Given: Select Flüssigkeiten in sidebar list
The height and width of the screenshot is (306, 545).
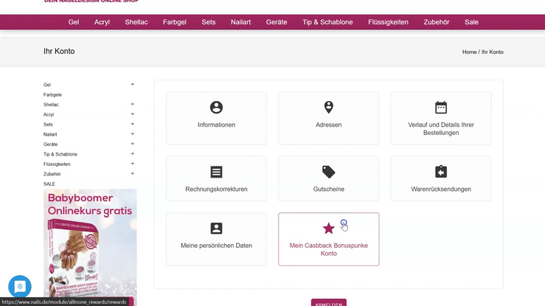Looking at the screenshot, I should (x=57, y=164).
